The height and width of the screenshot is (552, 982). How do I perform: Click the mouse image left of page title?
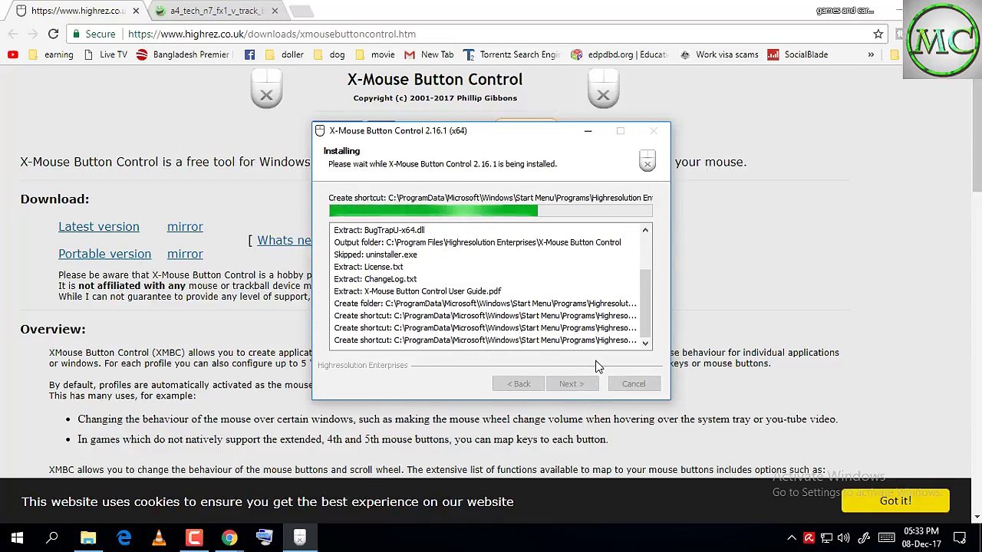pyautogui.click(x=266, y=89)
